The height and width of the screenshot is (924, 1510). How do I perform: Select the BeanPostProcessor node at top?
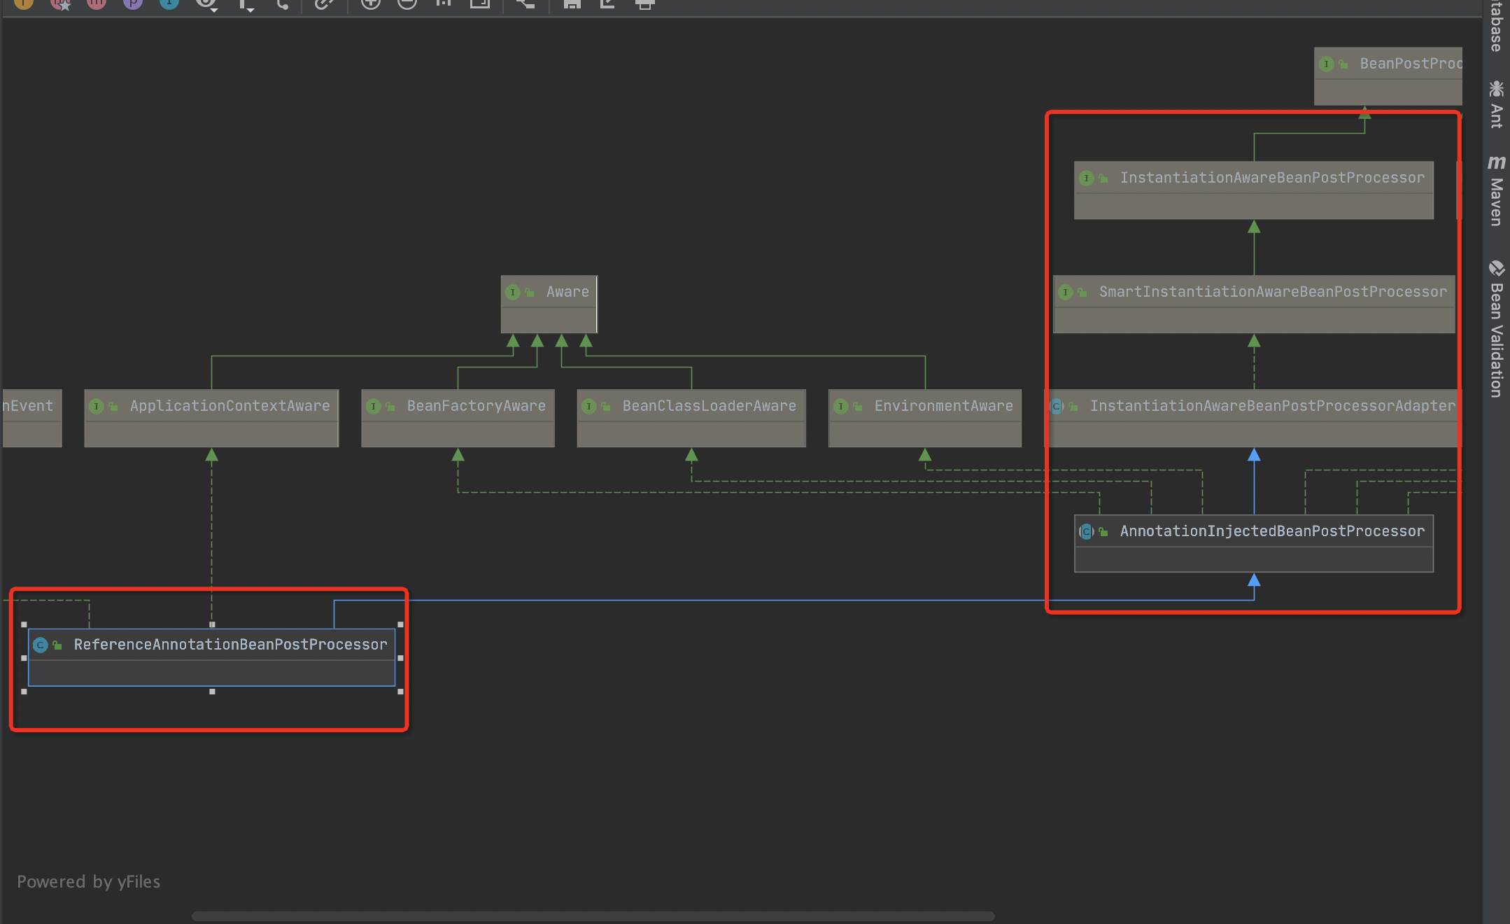click(x=1388, y=76)
